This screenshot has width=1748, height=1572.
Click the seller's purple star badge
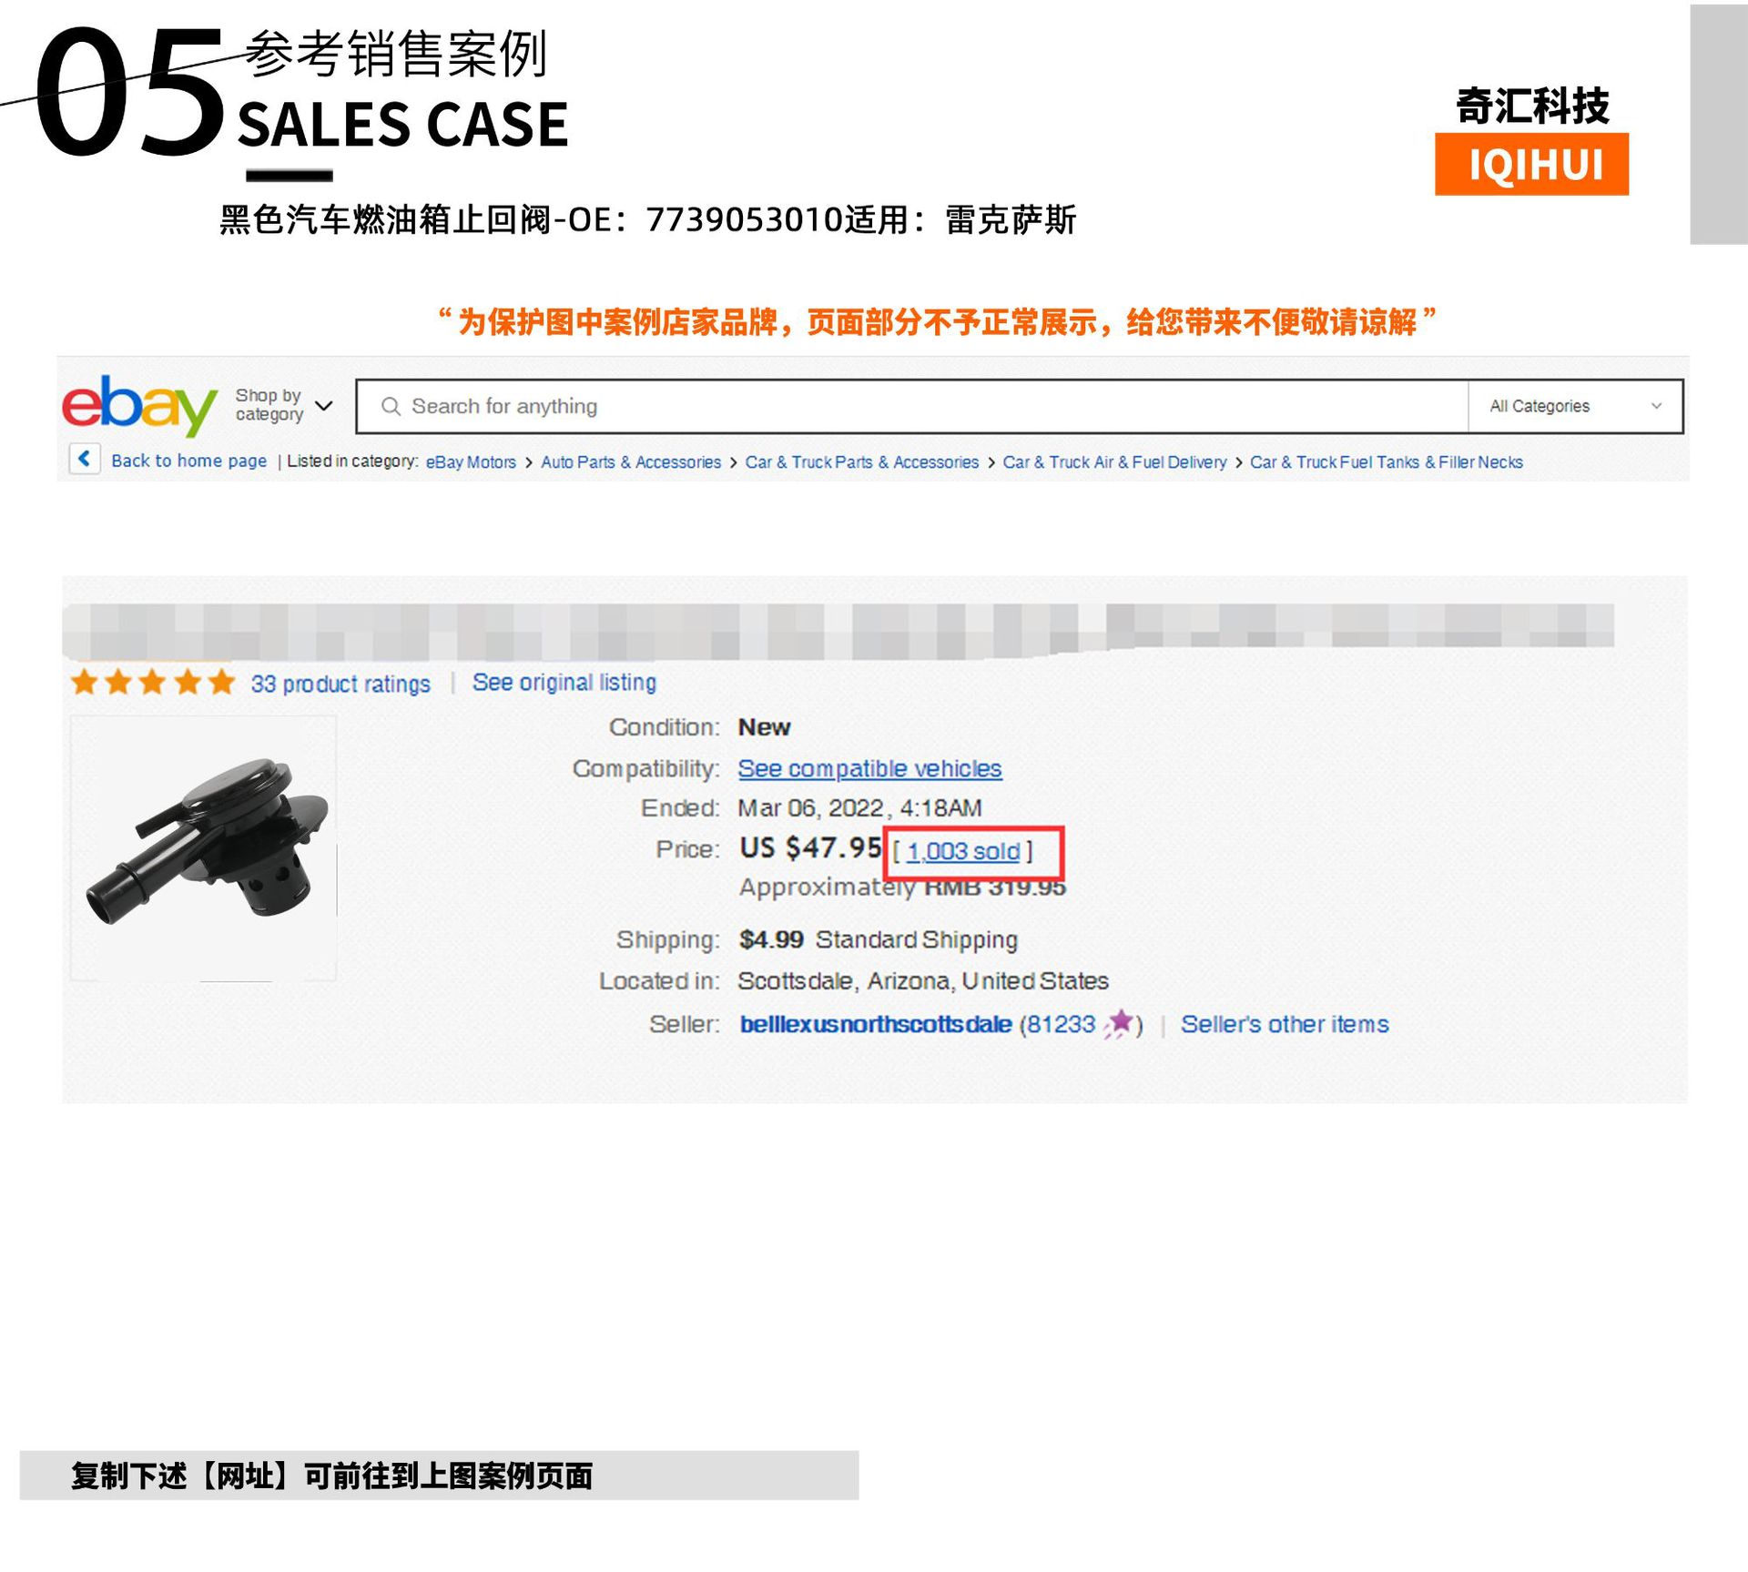(1119, 1023)
